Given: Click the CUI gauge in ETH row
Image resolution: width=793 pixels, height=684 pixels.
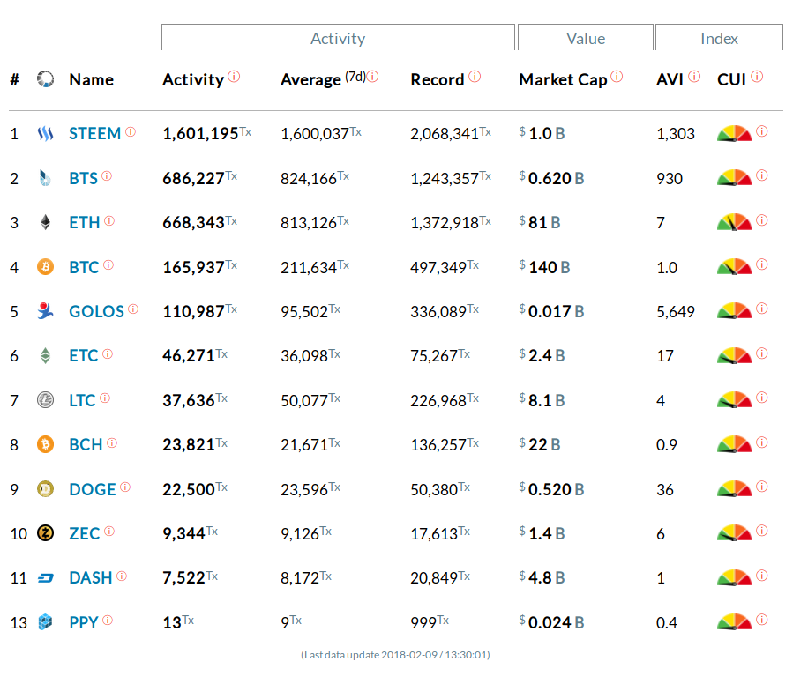Looking at the screenshot, I should pos(734,222).
